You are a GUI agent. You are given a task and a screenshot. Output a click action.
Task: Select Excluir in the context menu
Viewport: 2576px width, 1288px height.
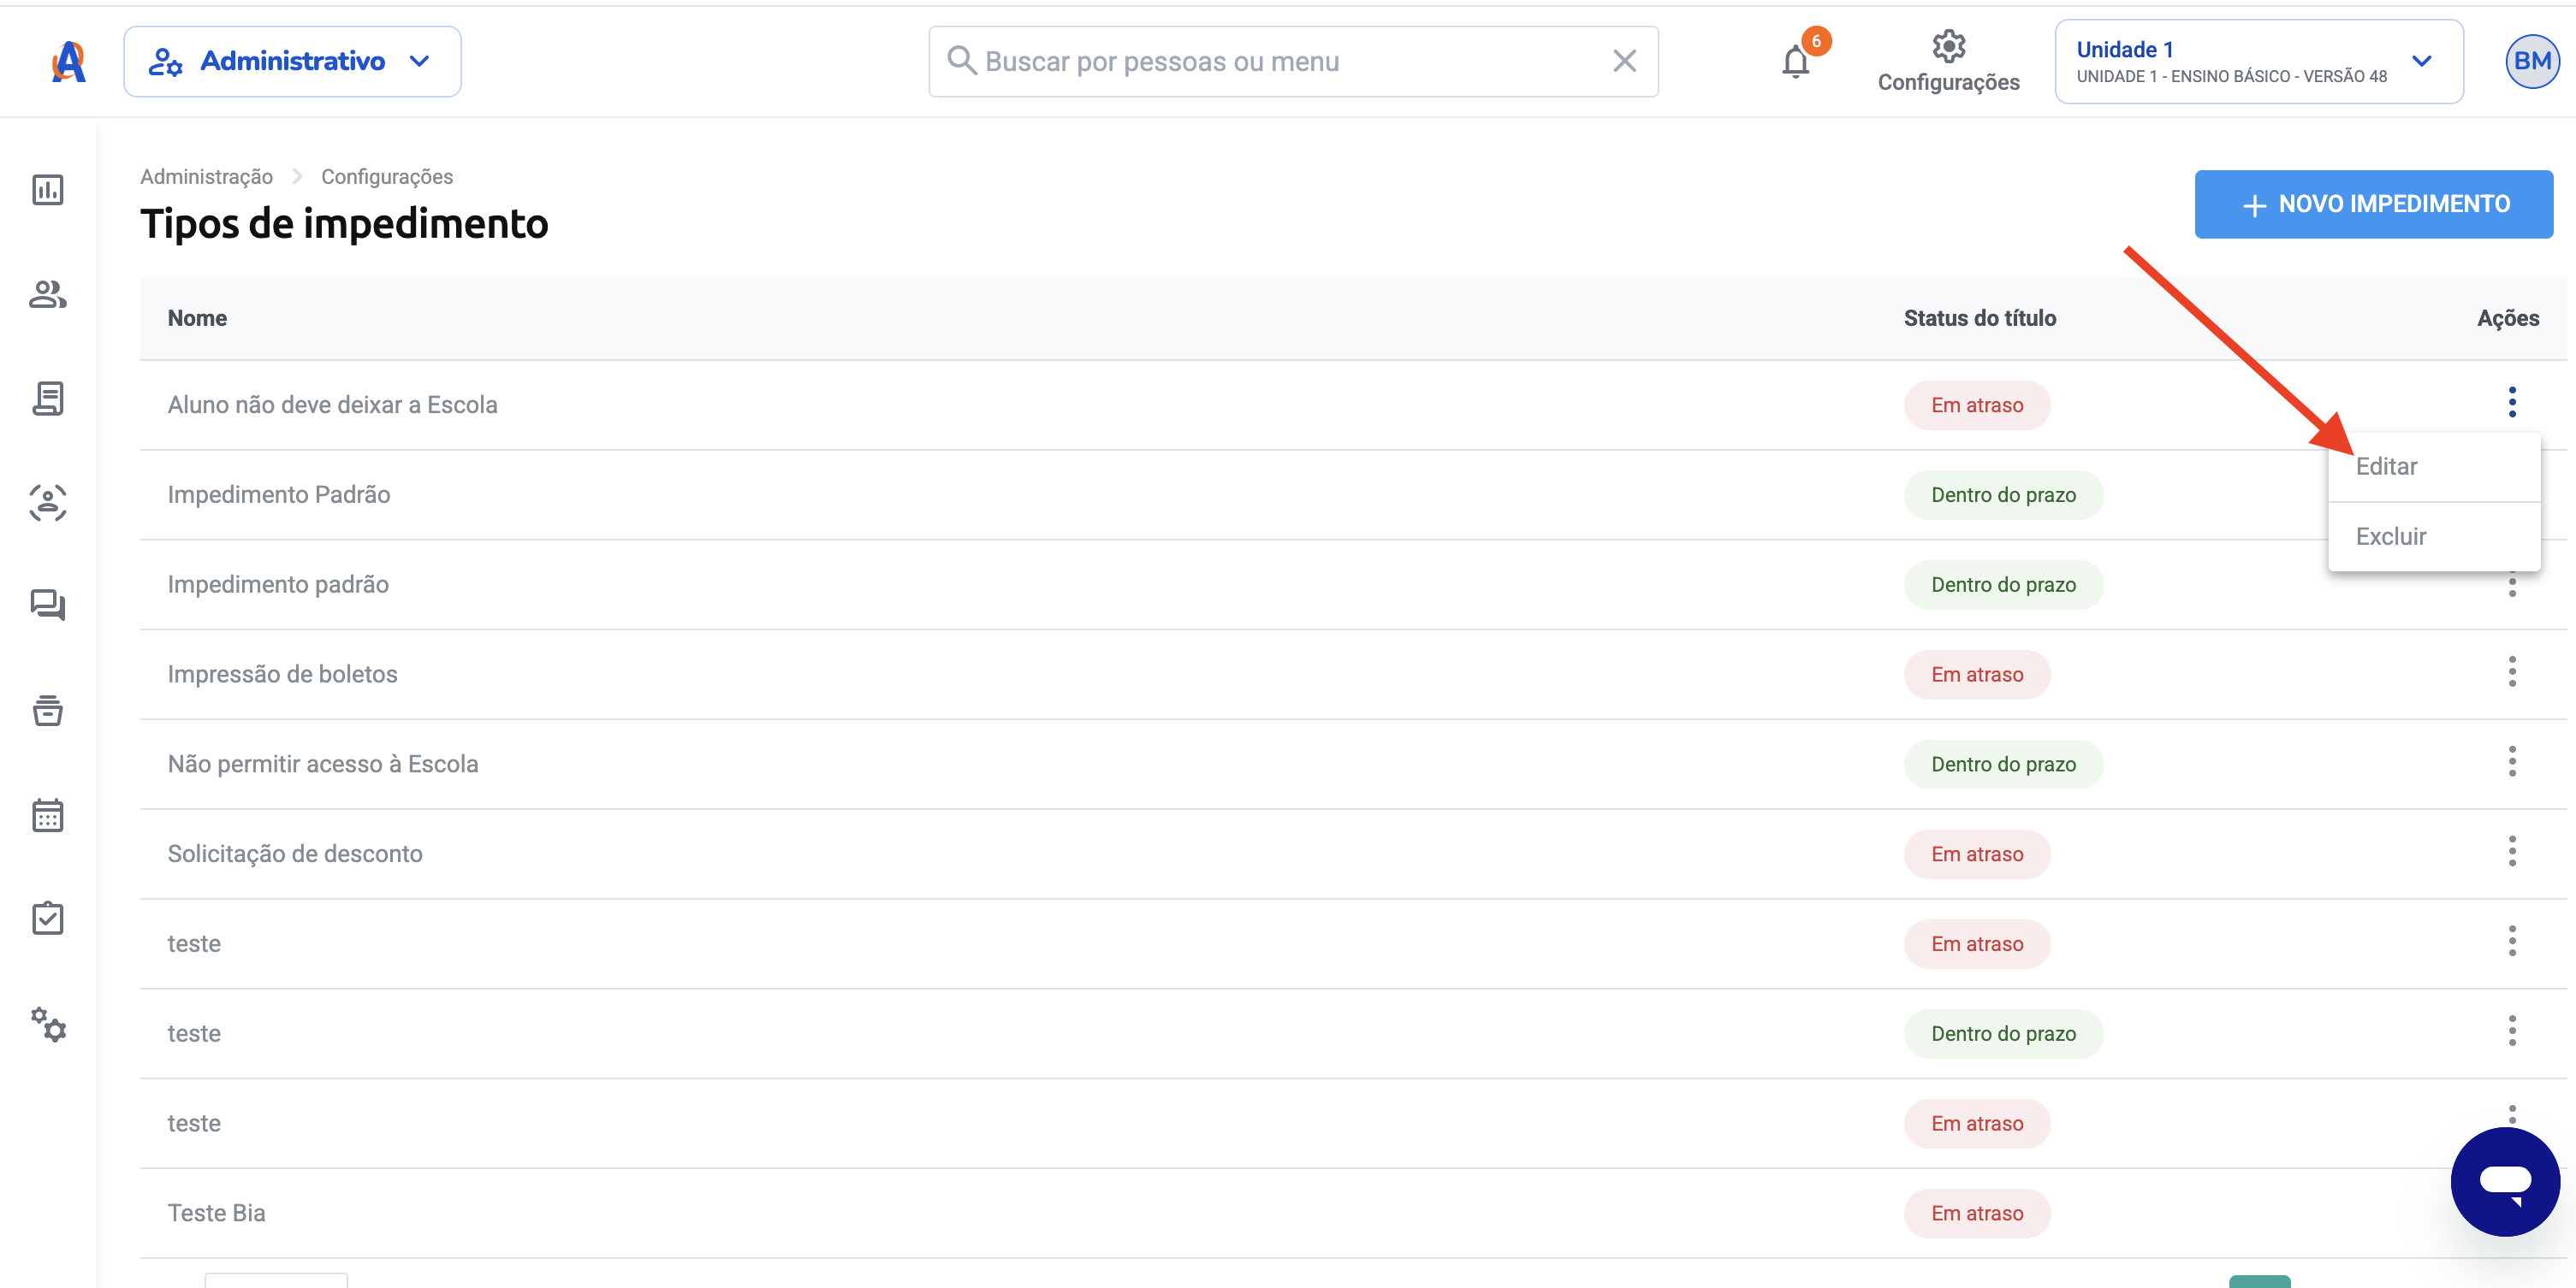pyautogui.click(x=2433, y=536)
